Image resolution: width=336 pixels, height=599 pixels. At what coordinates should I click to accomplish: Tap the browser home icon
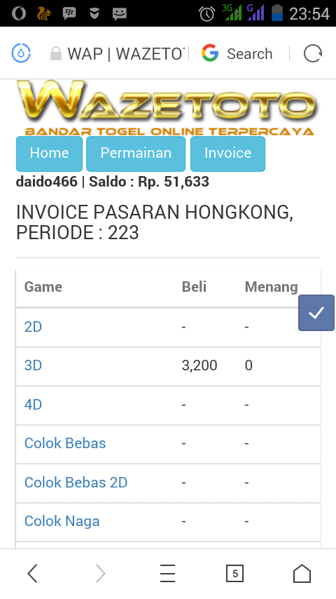[302, 574]
